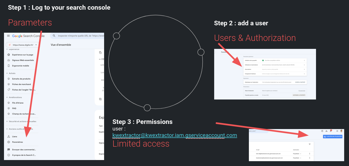This screenshot has width=349, height=166.
Task: Open the account profile avatar
Action: pos(341,131)
